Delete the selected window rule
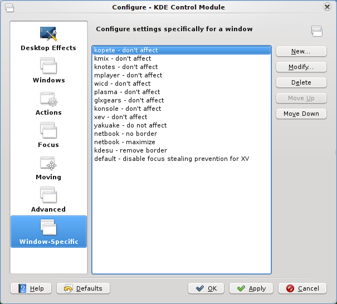Image resolution: width=337 pixels, height=304 pixels. point(301,82)
